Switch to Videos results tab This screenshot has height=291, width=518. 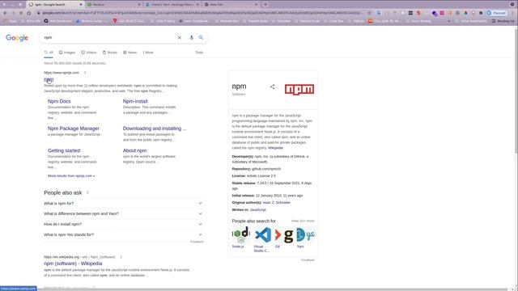(89, 53)
